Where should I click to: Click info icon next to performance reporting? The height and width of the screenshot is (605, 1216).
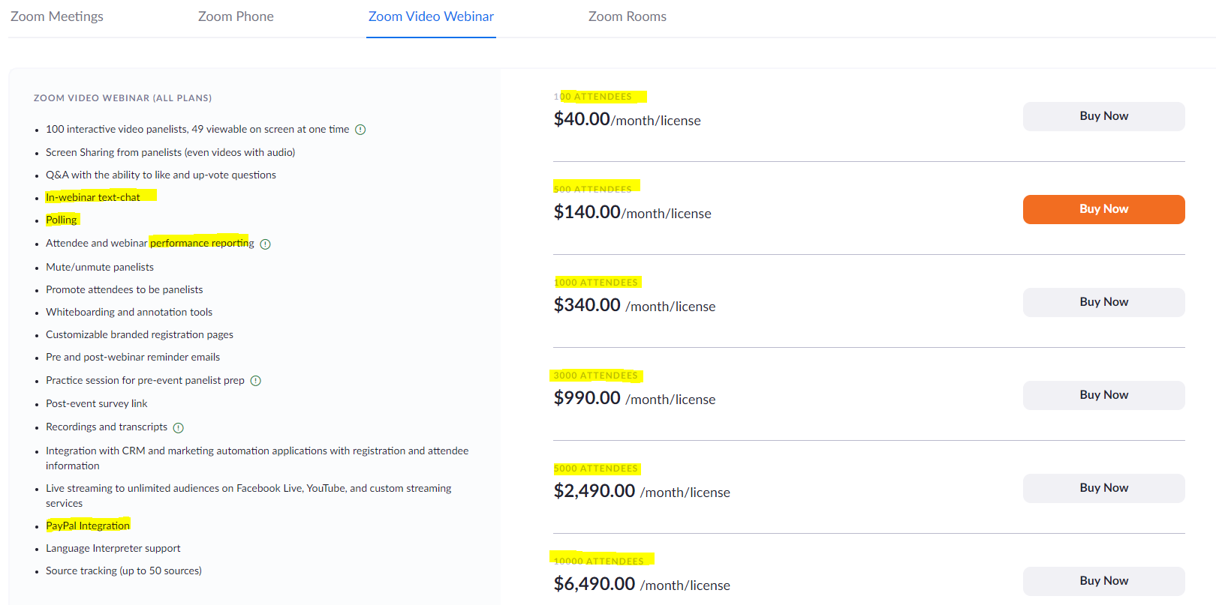(265, 244)
